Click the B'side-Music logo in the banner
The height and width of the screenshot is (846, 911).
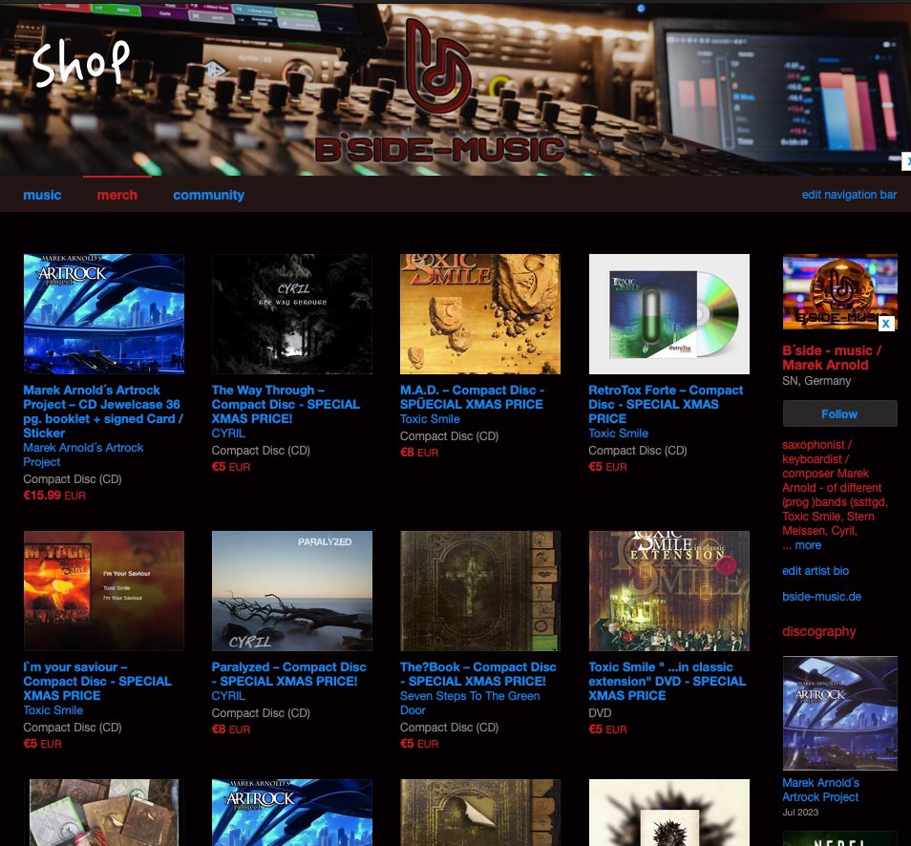[438, 91]
